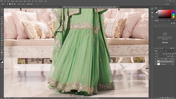Open the Color panel flyout menu
The height and width of the screenshot is (99, 176).
[175, 8]
